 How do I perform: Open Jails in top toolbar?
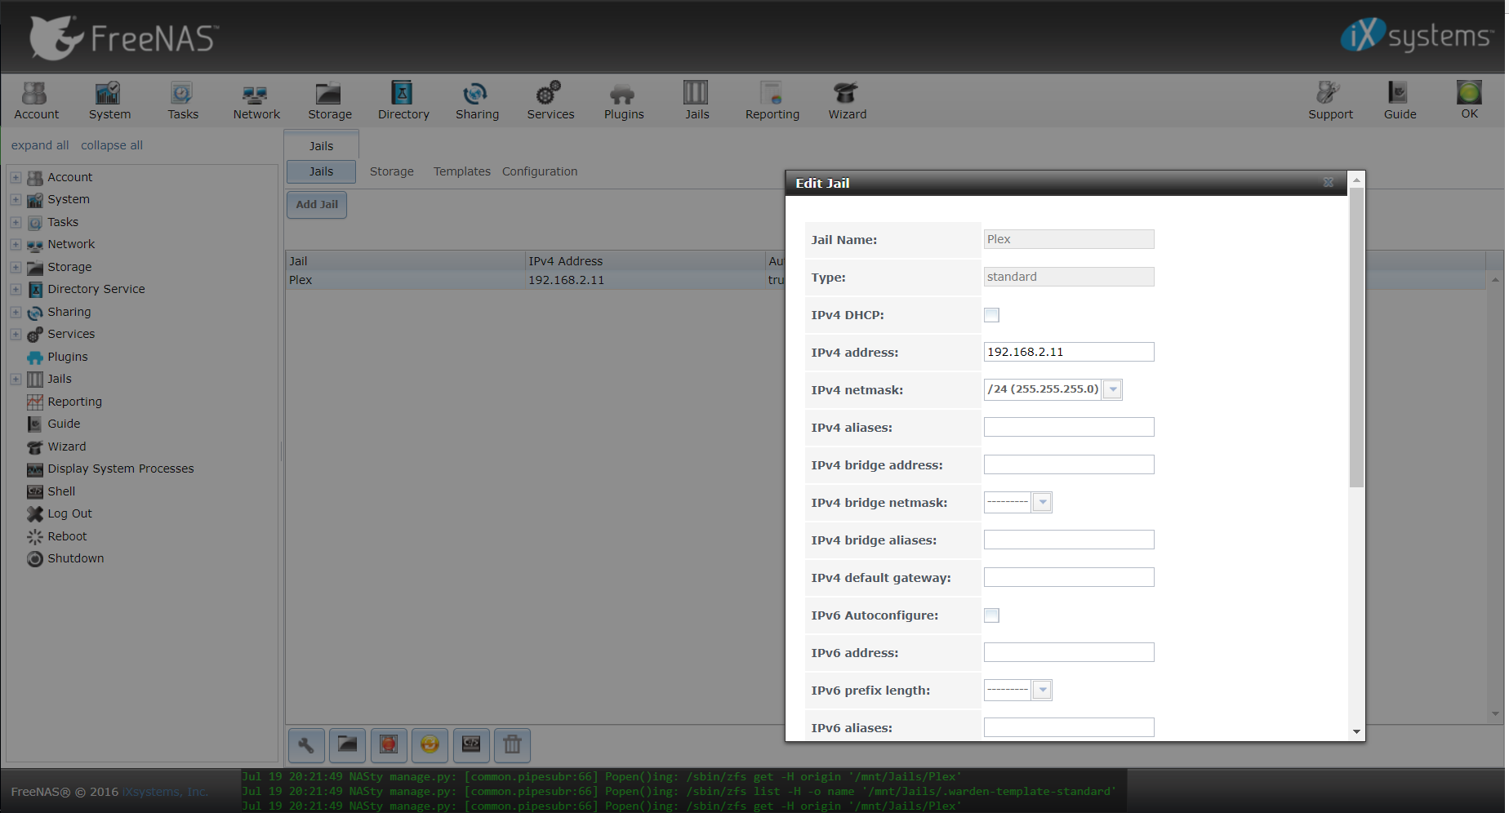point(697,100)
